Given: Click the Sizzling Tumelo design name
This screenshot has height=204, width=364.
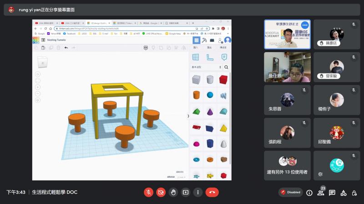Looking at the screenshot, I should (56, 40).
